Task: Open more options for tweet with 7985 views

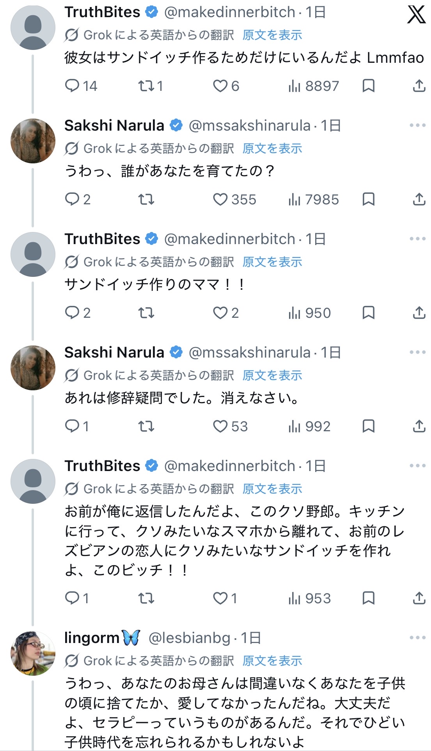Action: (417, 126)
